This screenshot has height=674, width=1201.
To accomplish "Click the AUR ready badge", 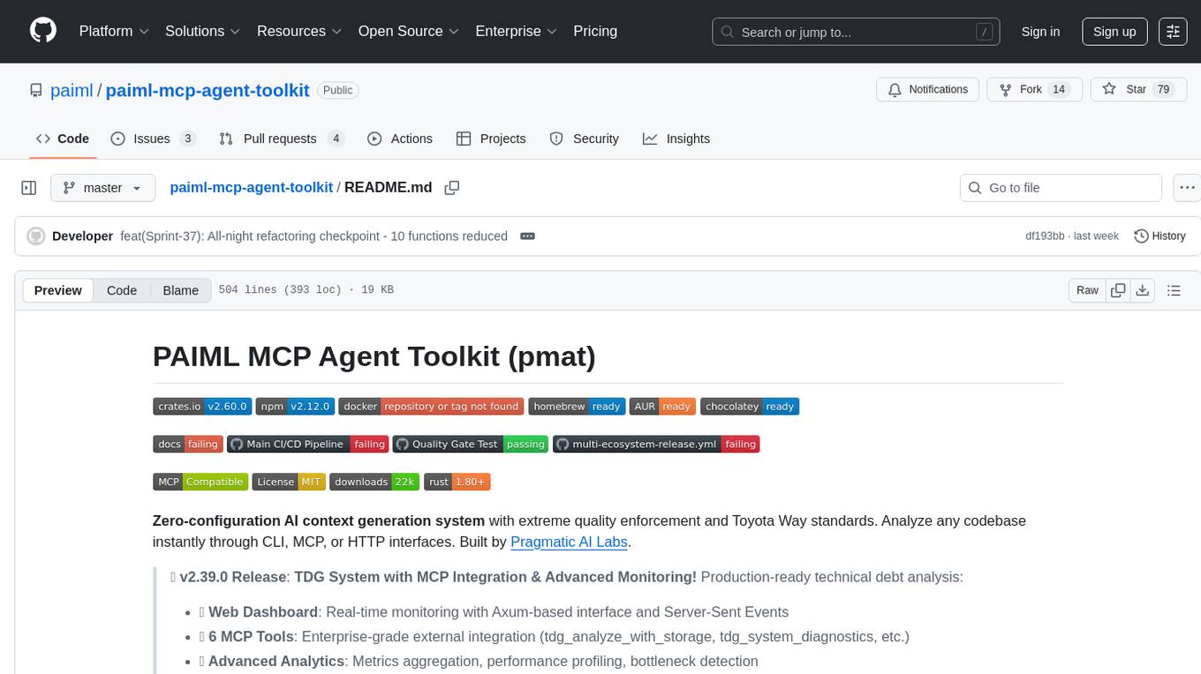I will [x=662, y=407].
